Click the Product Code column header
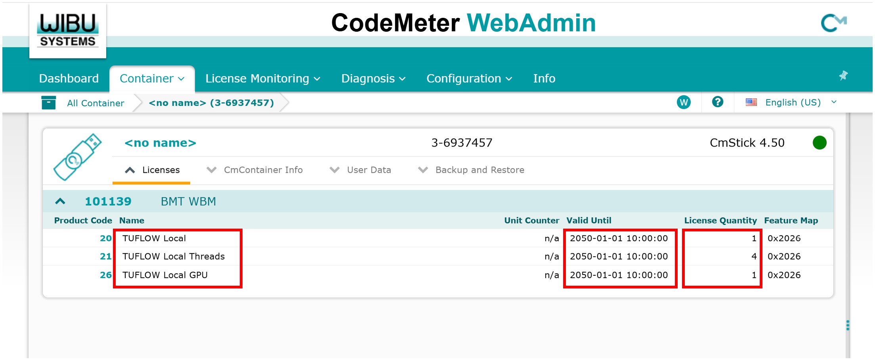This screenshot has height=359, width=875. [x=83, y=220]
